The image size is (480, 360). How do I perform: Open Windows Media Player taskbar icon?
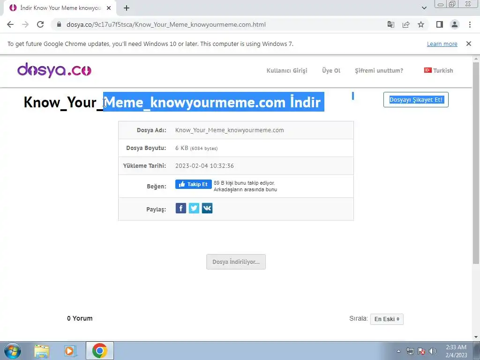(x=70, y=351)
